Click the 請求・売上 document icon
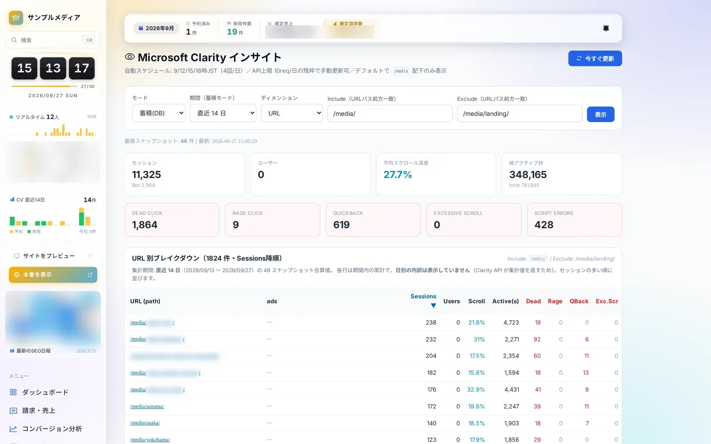 coord(13,411)
